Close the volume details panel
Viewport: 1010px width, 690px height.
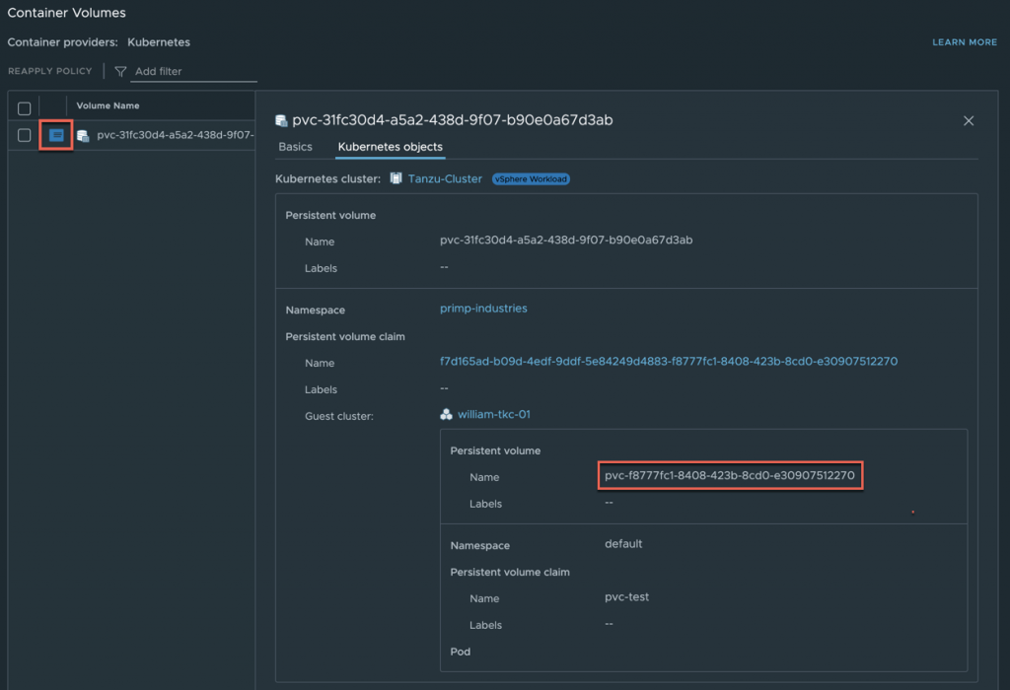click(x=969, y=120)
